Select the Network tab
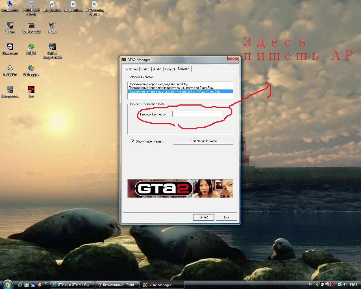The image size is (361, 289). click(184, 69)
